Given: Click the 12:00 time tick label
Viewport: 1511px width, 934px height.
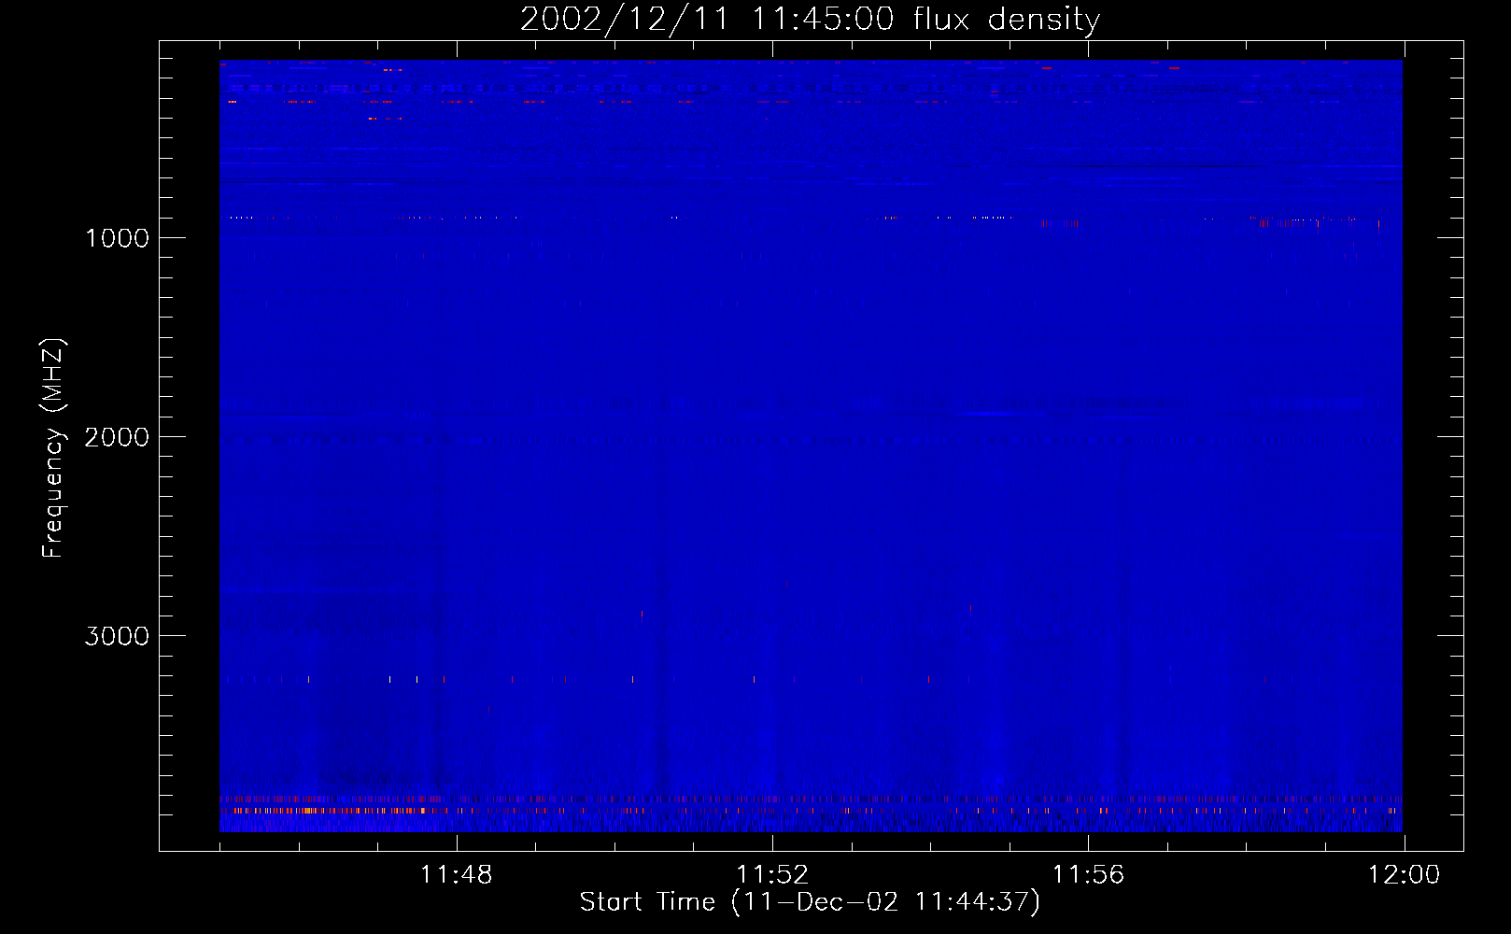Looking at the screenshot, I should click(x=1404, y=875).
